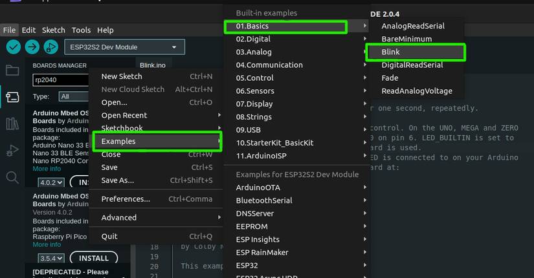Open the ReadAnalogVoltage example
534x278 pixels.
[x=417, y=91]
